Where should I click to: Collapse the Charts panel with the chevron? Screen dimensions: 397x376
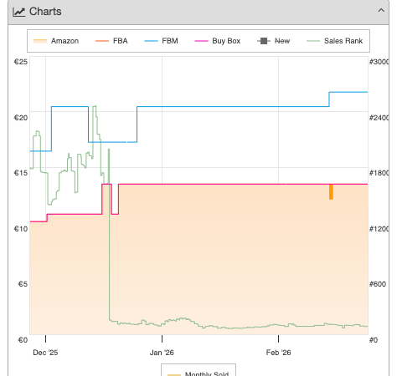point(381,11)
